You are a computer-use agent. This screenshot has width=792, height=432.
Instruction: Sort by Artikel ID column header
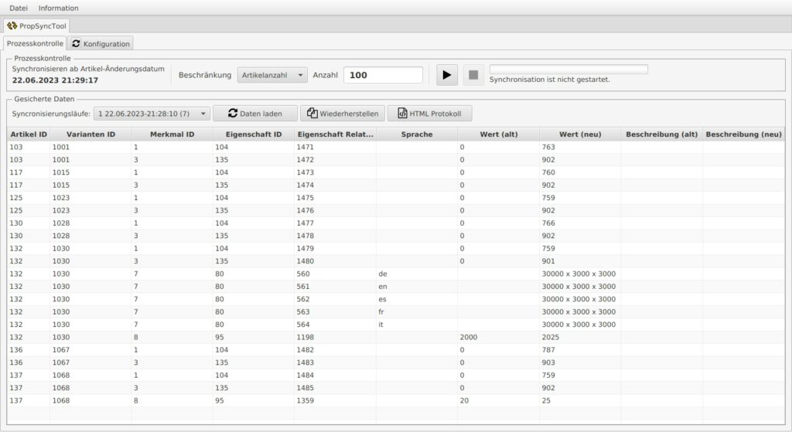tap(29, 134)
